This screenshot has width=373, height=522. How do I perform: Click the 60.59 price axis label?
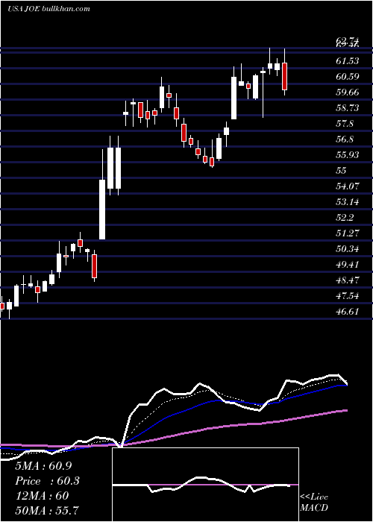pos(348,77)
